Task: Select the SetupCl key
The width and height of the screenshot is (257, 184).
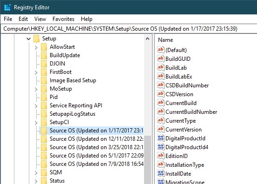Action: coord(59,122)
